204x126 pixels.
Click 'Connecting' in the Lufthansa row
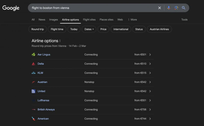point(91,100)
